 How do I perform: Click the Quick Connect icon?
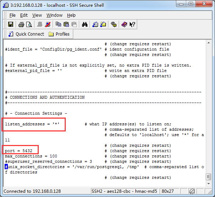[x=11, y=34]
